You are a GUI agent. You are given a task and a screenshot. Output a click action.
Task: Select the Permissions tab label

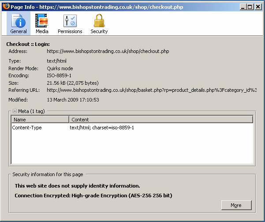(x=70, y=31)
